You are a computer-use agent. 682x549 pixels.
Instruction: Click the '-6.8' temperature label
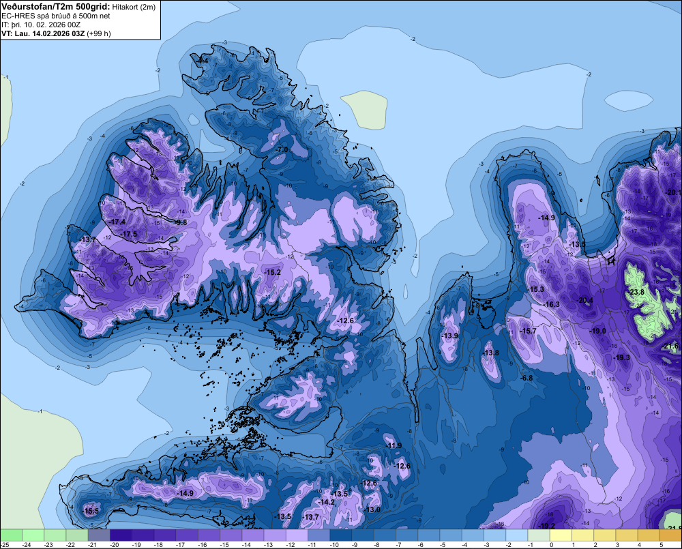526,378
